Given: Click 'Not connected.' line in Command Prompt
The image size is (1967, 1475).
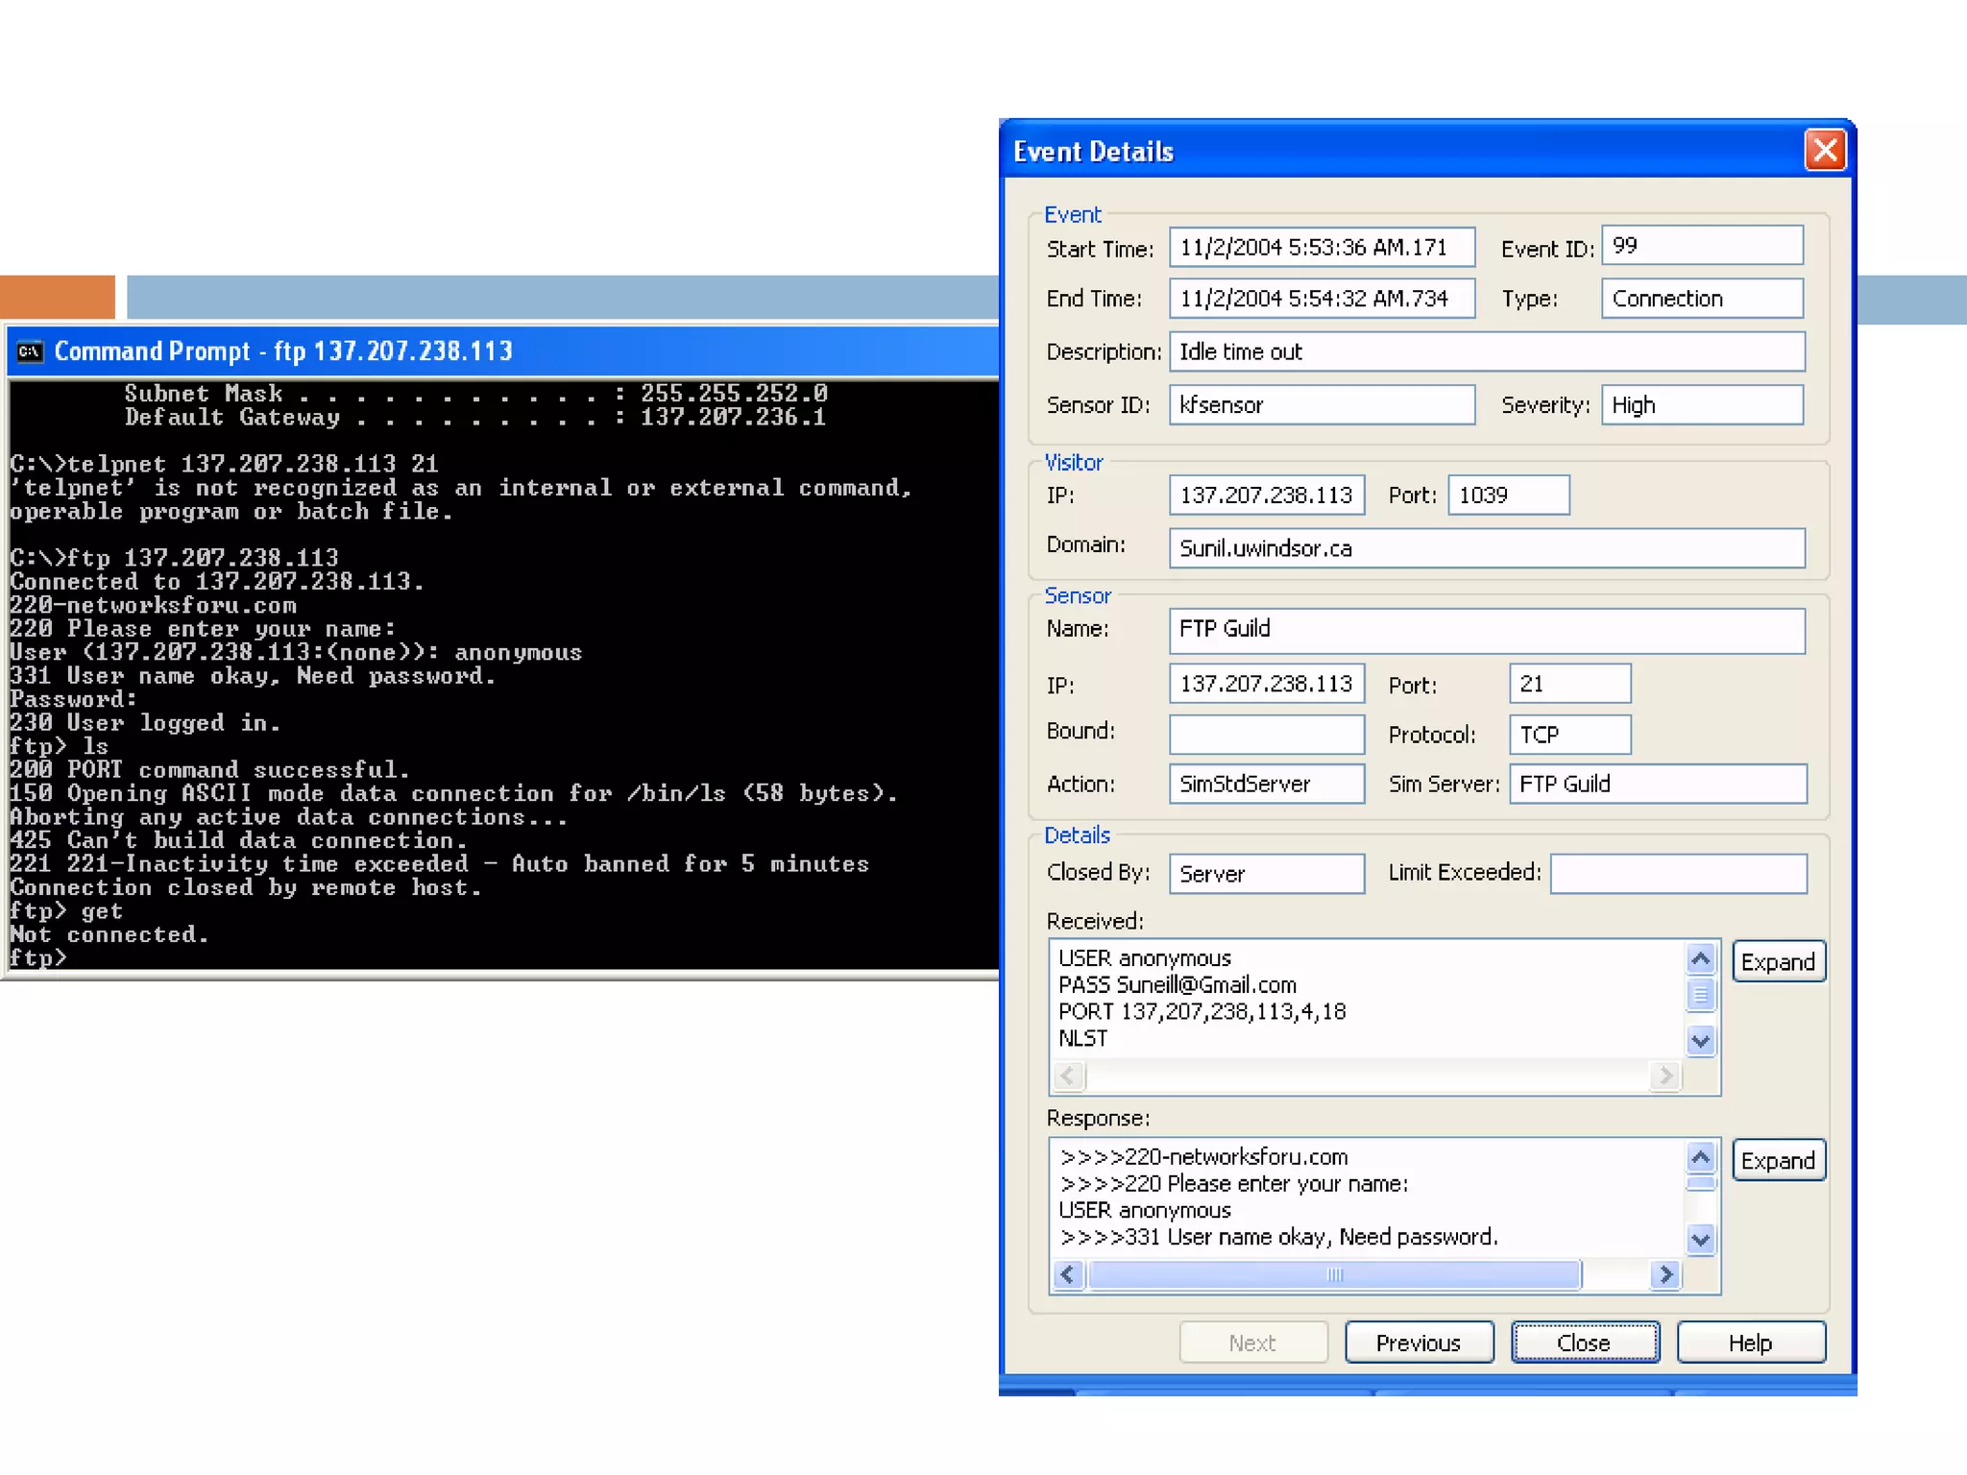Looking at the screenshot, I should (x=109, y=934).
